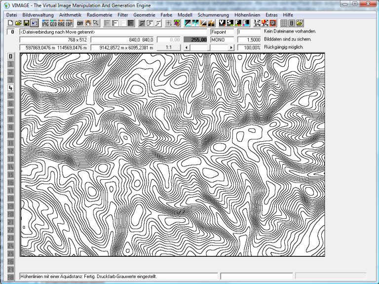Click the right scroll arrow button

[231, 47]
